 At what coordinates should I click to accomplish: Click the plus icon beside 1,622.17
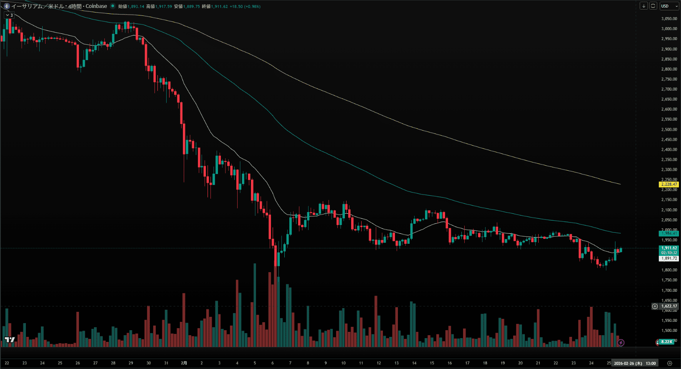[x=655, y=306]
